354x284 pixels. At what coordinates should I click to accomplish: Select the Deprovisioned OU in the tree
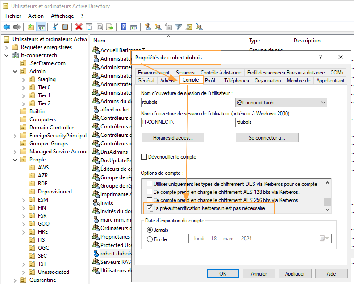(x=54, y=192)
